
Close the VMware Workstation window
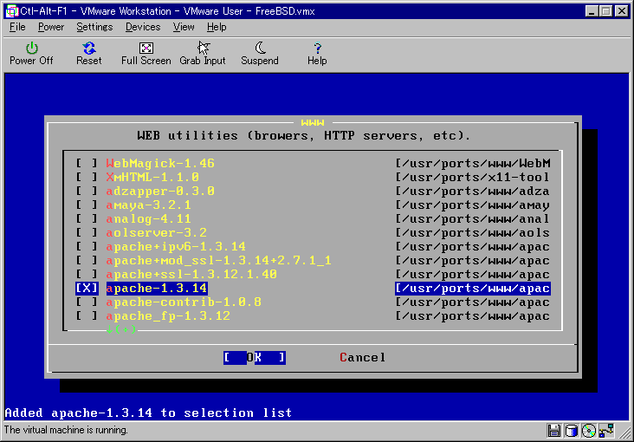[622, 11]
